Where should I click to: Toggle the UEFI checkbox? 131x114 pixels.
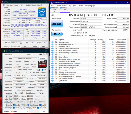(x=42, y=70)
